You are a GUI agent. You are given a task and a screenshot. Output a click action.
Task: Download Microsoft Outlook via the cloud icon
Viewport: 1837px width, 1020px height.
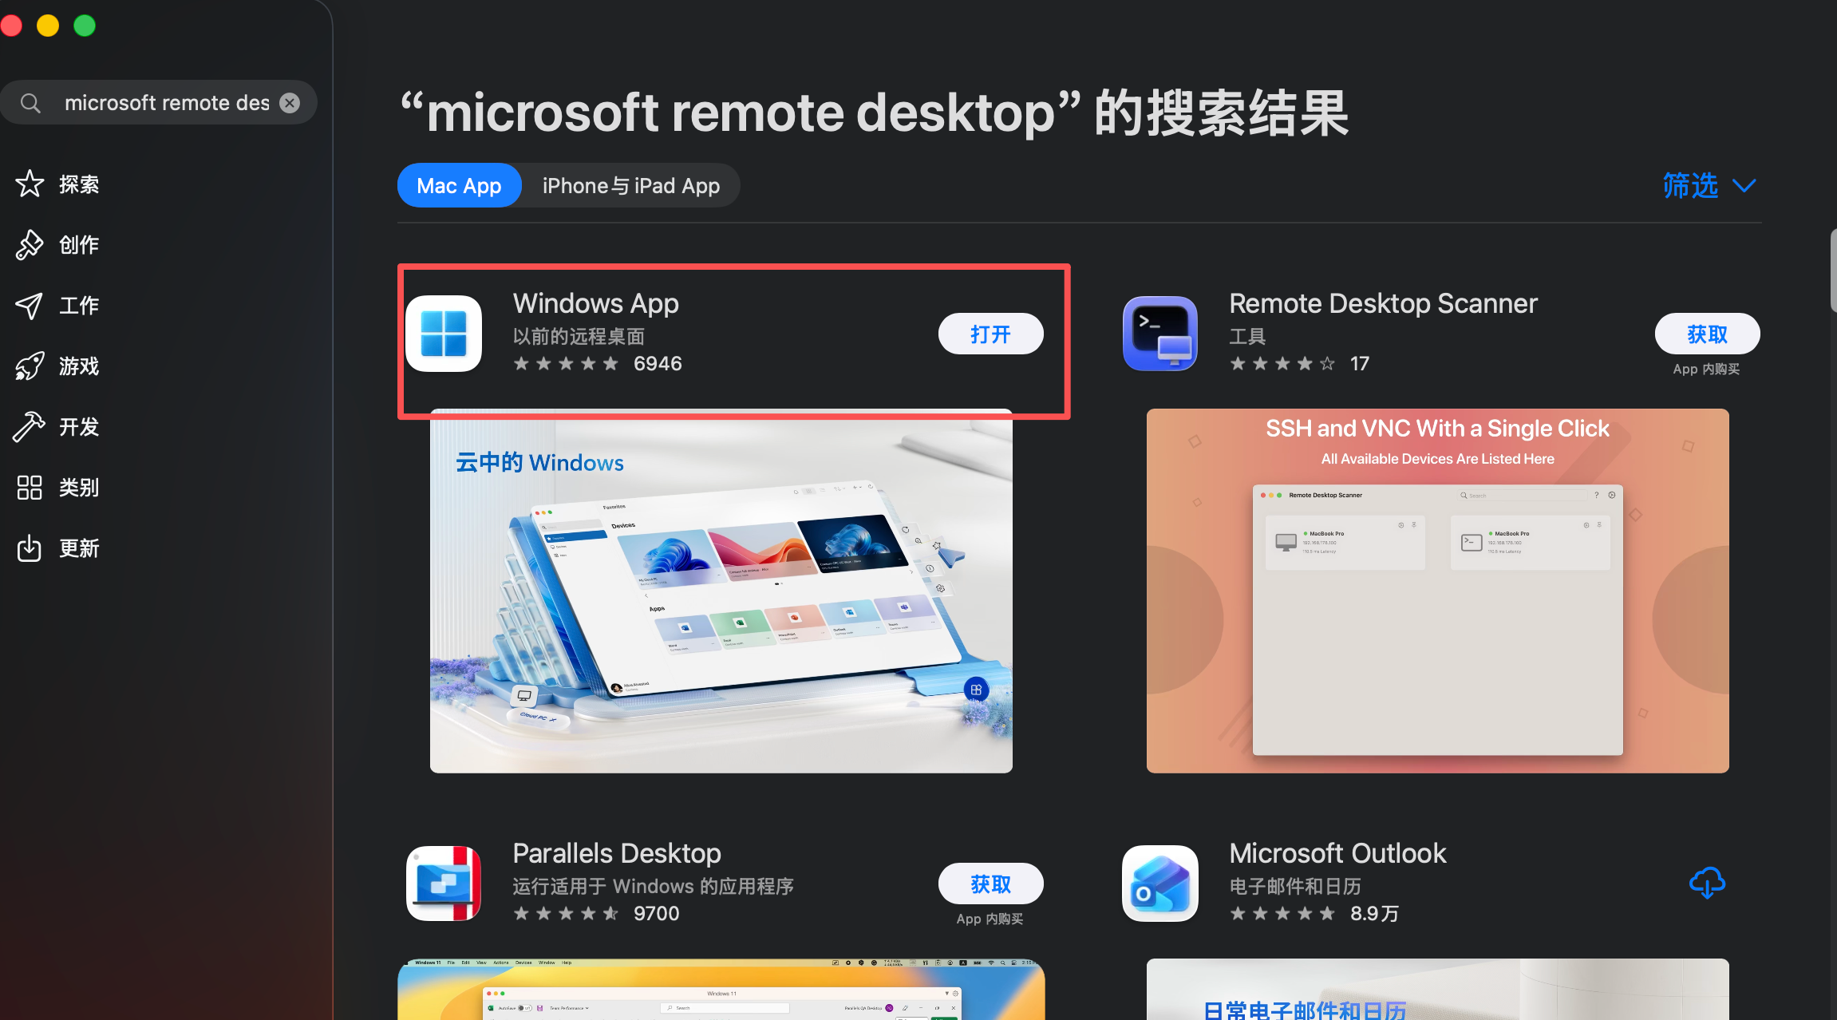1707,883
